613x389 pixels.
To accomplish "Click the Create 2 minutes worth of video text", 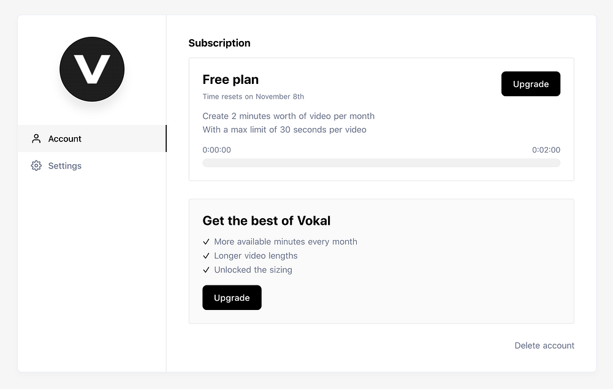I will coord(288,116).
